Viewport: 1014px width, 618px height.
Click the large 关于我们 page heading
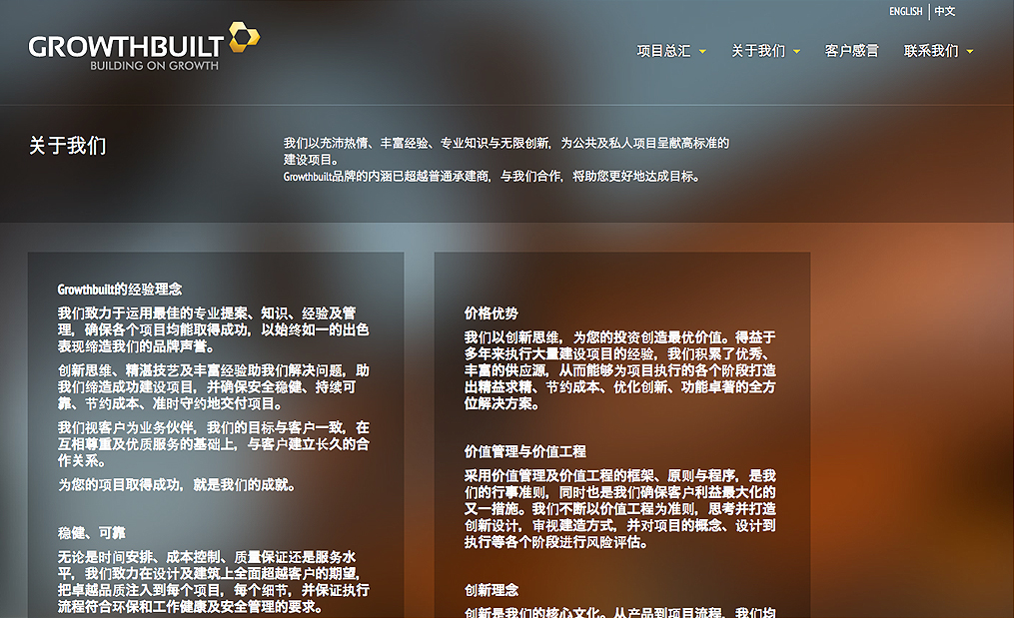coord(67,146)
